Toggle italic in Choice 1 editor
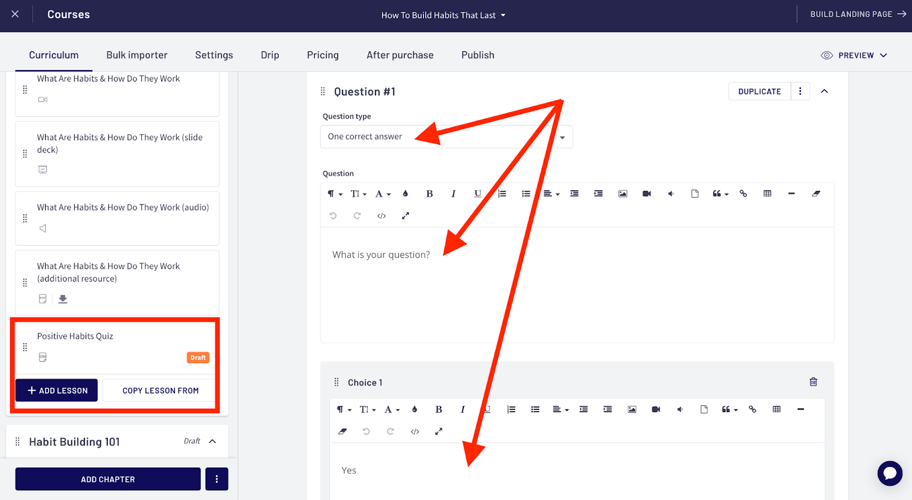The height and width of the screenshot is (500, 912). (x=463, y=409)
